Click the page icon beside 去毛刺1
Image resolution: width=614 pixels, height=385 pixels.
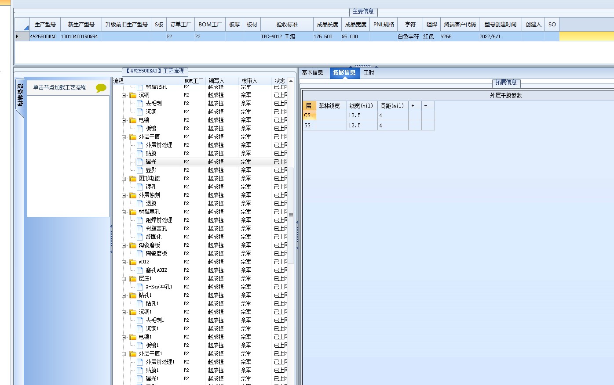click(x=140, y=320)
